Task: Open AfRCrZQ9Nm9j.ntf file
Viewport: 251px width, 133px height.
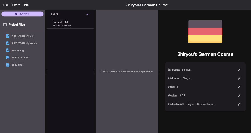Action: pos(22,36)
